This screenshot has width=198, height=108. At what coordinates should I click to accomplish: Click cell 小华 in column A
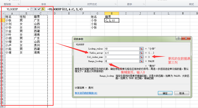[x=12, y=27]
